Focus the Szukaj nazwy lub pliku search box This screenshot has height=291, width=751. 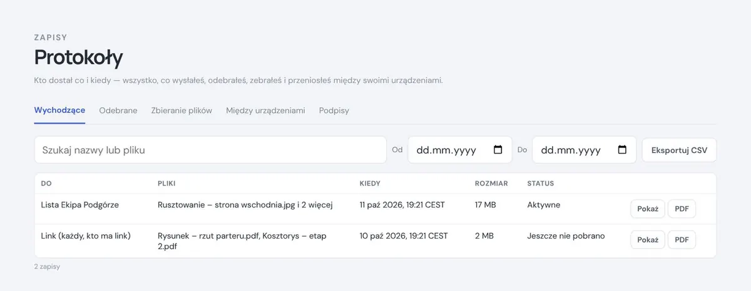coord(210,150)
